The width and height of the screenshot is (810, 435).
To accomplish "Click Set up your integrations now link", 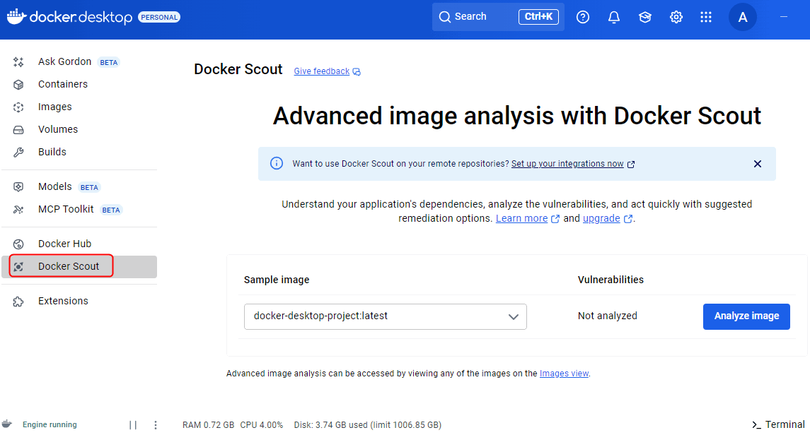I will (567, 164).
